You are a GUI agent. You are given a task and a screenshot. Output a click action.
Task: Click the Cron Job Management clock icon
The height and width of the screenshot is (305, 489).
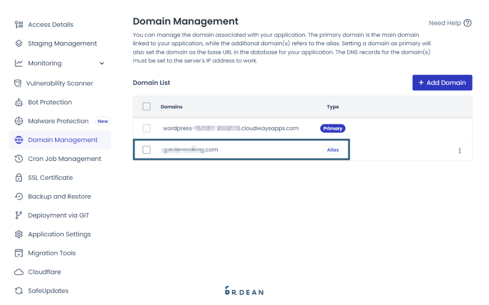tap(19, 159)
